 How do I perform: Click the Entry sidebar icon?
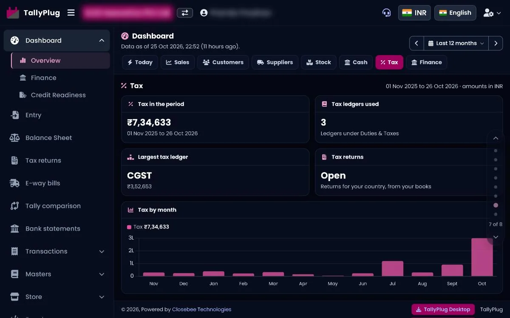coord(15,115)
